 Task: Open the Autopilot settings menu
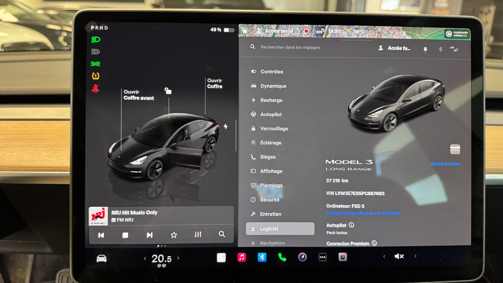tap(271, 114)
